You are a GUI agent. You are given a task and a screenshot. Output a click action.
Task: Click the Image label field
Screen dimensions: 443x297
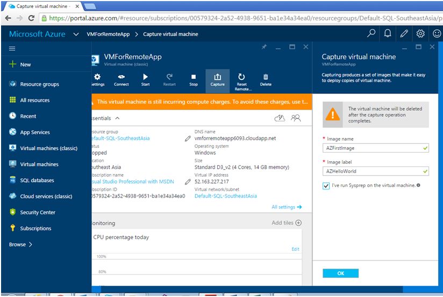click(375, 171)
